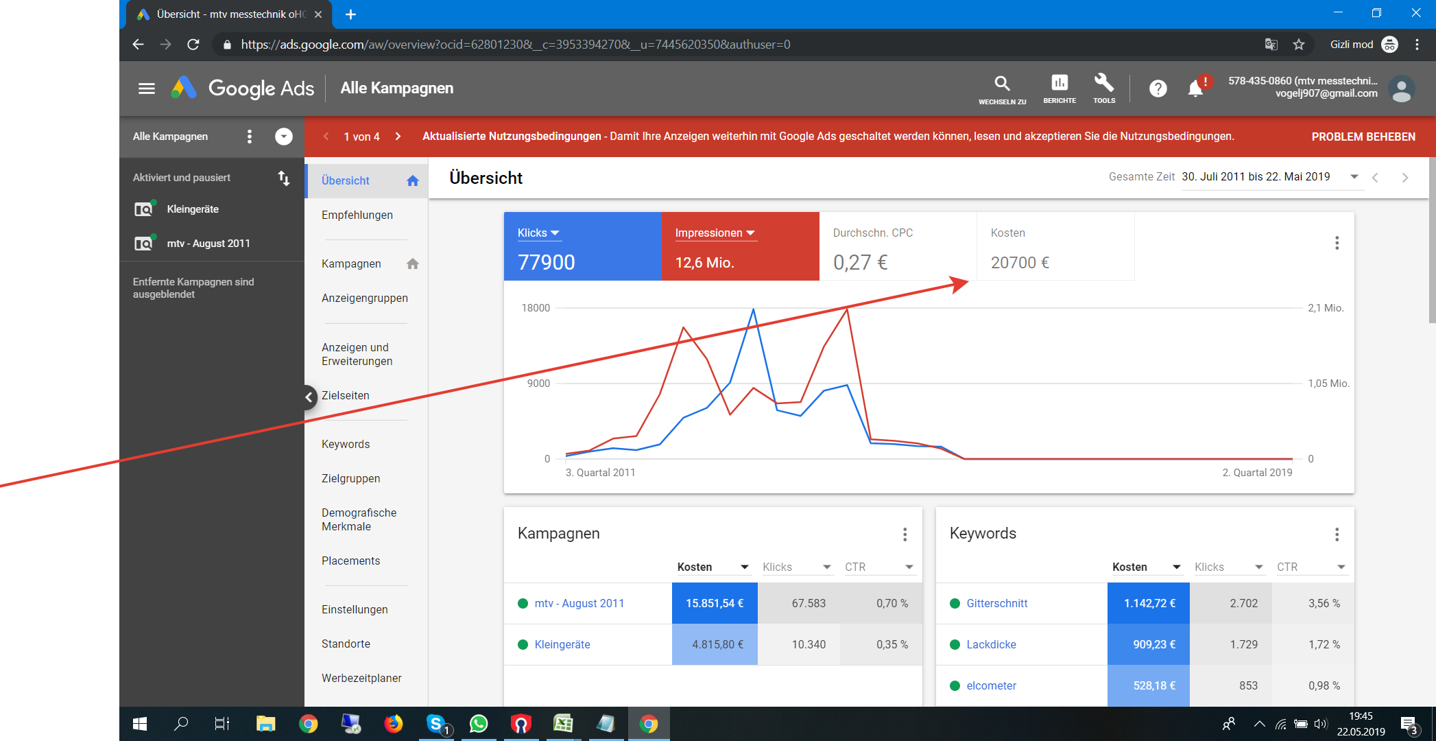This screenshot has height=741, width=1436.
Task: Open the Kosten column dropdown in Keywords card
Action: click(x=1177, y=567)
